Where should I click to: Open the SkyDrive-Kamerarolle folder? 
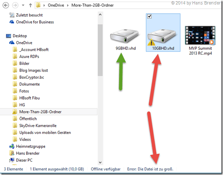point(38,126)
